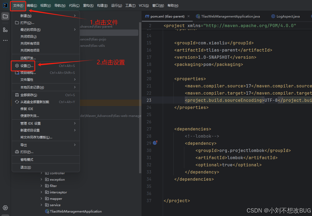Choose Invalidate Caches (使缓存失效) entry

pyautogui.click(x=46, y=116)
